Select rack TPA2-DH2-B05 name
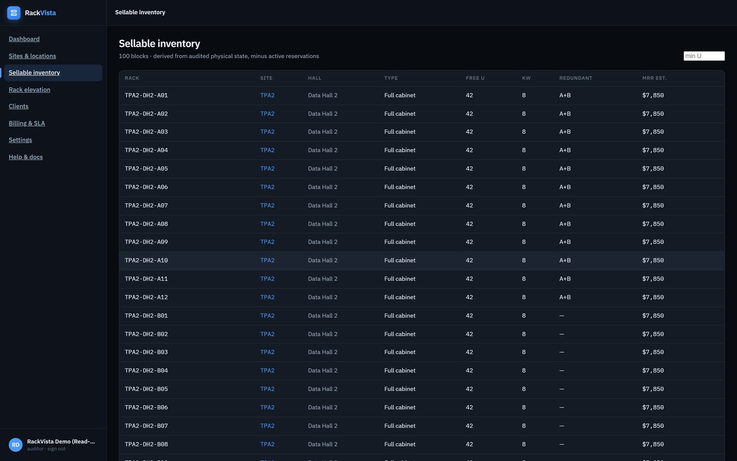737x461 pixels. (146, 389)
